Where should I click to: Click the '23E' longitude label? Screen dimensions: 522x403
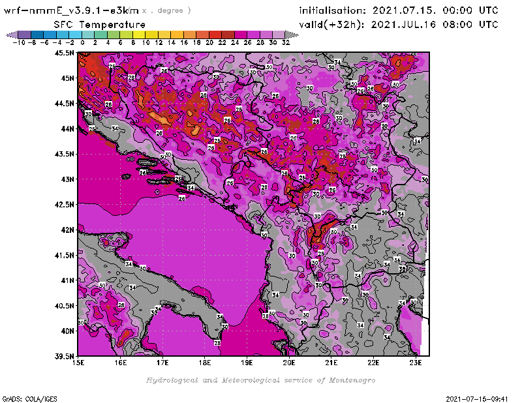click(416, 363)
